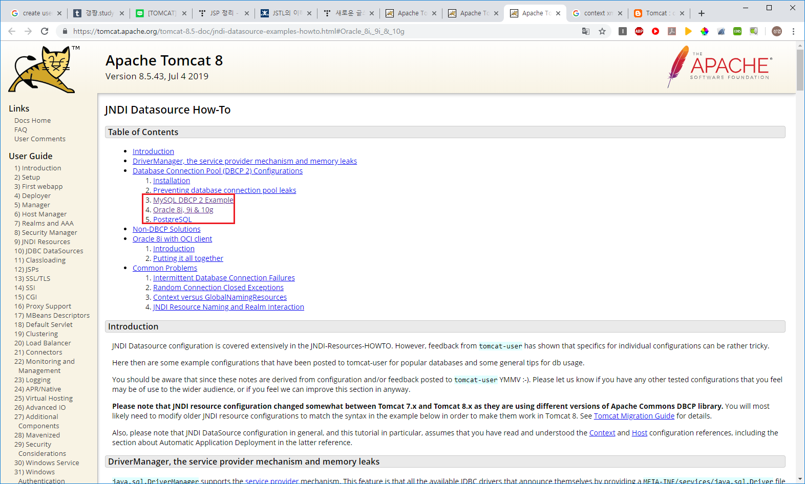This screenshot has height=484, width=805.
Task: Open 'Putting it all together' link
Action: coord(188,258)
